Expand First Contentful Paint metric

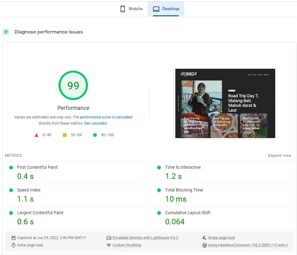(37, 168)
